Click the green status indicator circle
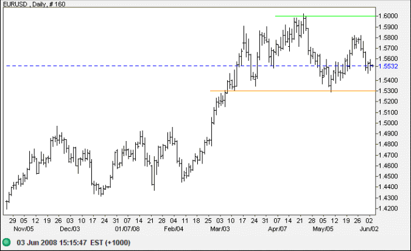 click(x=6, y=242)
